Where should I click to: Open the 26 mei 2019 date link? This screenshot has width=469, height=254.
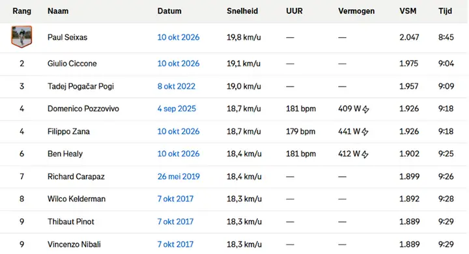point(178,176)
